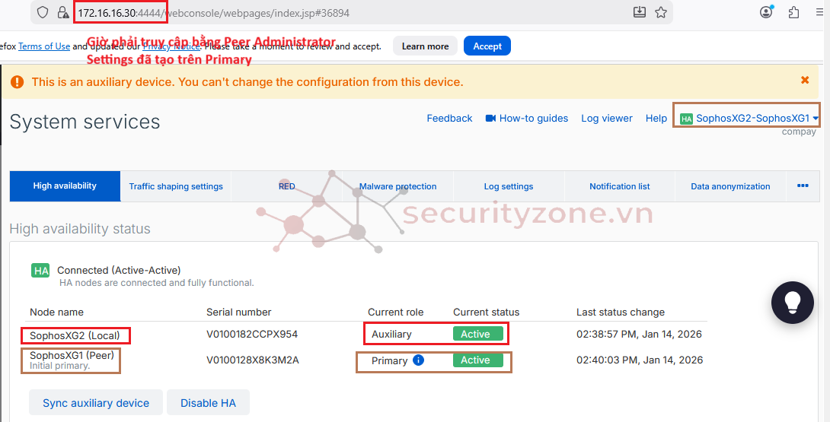Click the site security padlock icon
830x422 pixels.
[x=63, y=12]
